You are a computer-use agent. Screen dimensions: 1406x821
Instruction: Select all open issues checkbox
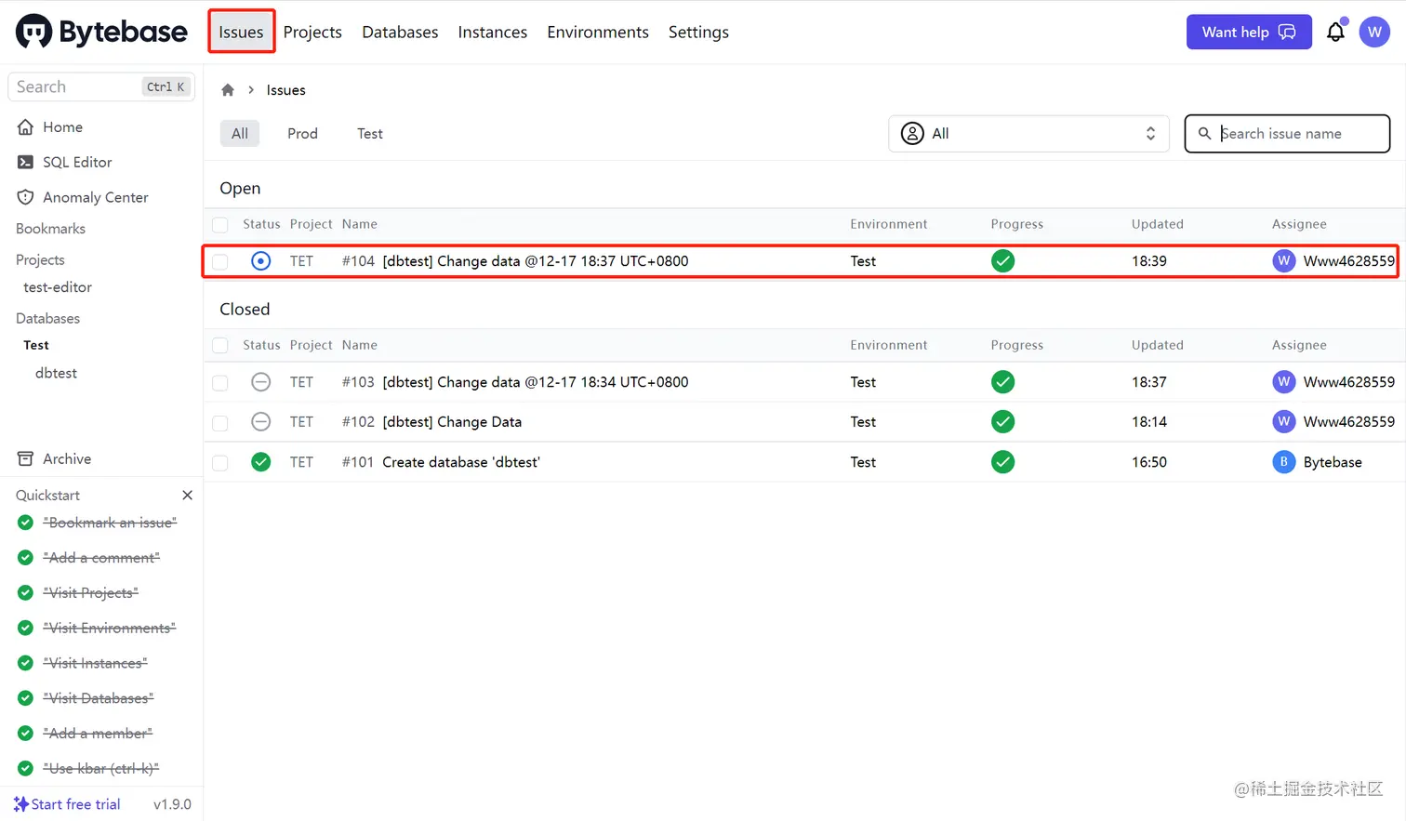pyautogui.click(x=220, y=225)
